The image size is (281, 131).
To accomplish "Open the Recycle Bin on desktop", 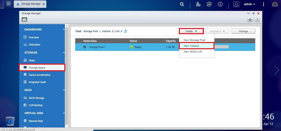I will pyautogui.click(x=10, y=121).
